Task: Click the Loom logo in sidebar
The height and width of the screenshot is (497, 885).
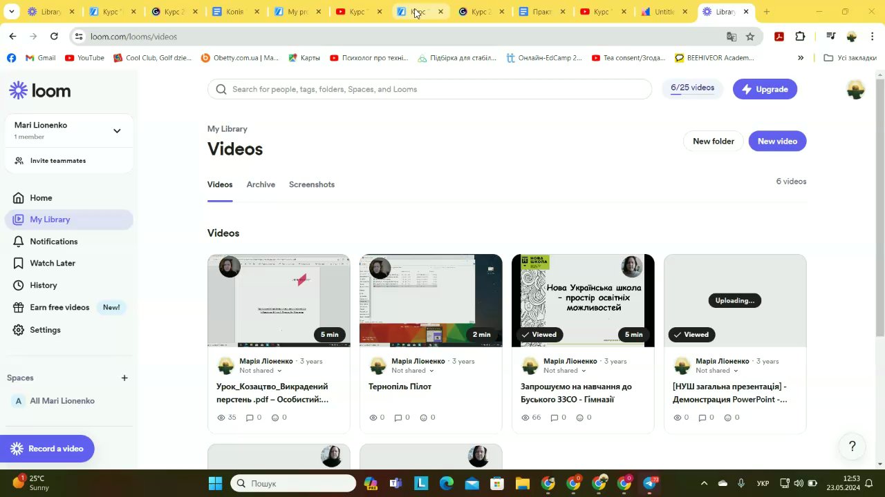Action: tap(39, 90)
